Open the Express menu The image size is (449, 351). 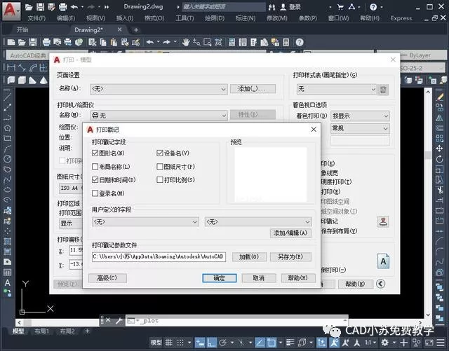[401, 18]
